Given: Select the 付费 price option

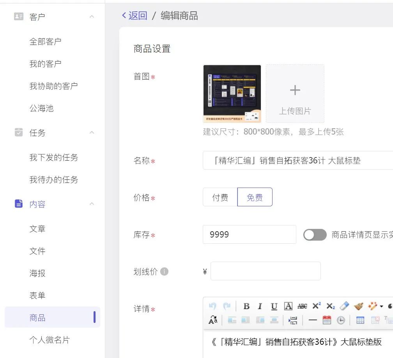Looking at the screenshot, I should click(220, 197).
